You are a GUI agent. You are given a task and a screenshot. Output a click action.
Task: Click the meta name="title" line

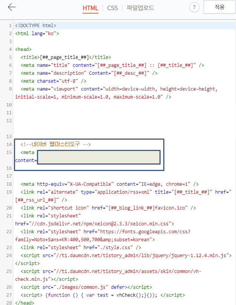click(112, 65)
